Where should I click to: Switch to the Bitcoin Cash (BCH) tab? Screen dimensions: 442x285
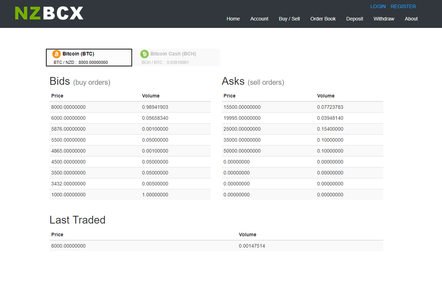point(177,58)
